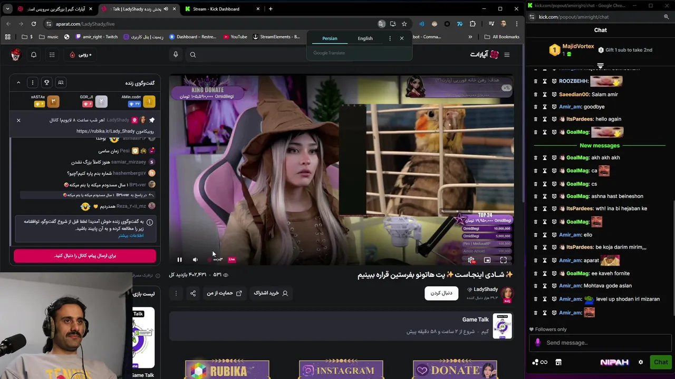Open Google Translate popup options menu
This screenshot has width=675, height=379.
point(390,38)
